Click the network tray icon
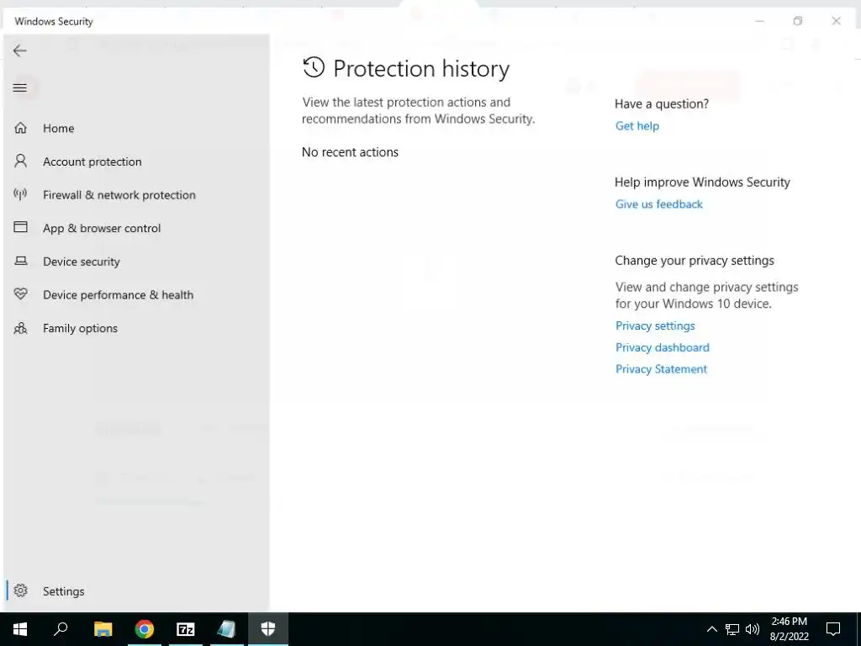Viewport: 861px width, 646px height. [x=732, y=629]
